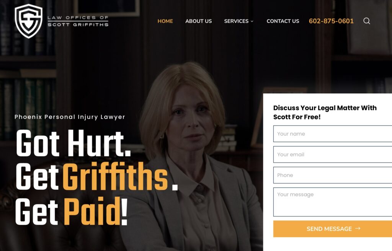Expand the Services dropdown chevron
Viewport: 392px width, 251px height.
pyautogui.click(x=252, y=21)
